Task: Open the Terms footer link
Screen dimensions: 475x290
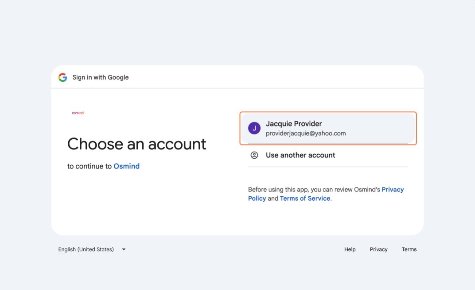Action: (x=409, y=249)
